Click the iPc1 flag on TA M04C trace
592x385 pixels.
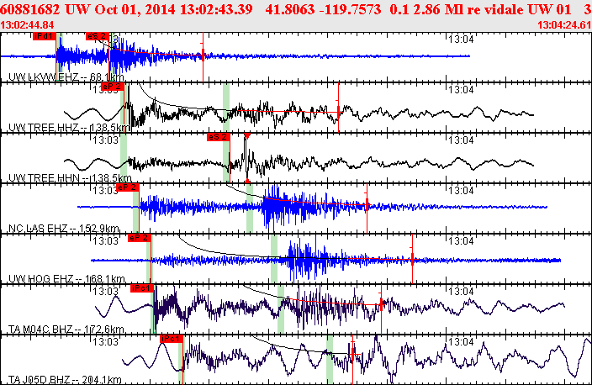point(142,288)
